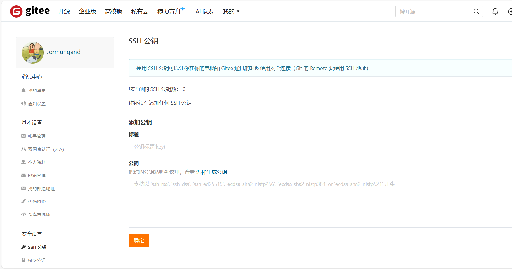Go to 开源 in top navigation
The width and height of the screenshot is (512, 269).
coord(64,11)
